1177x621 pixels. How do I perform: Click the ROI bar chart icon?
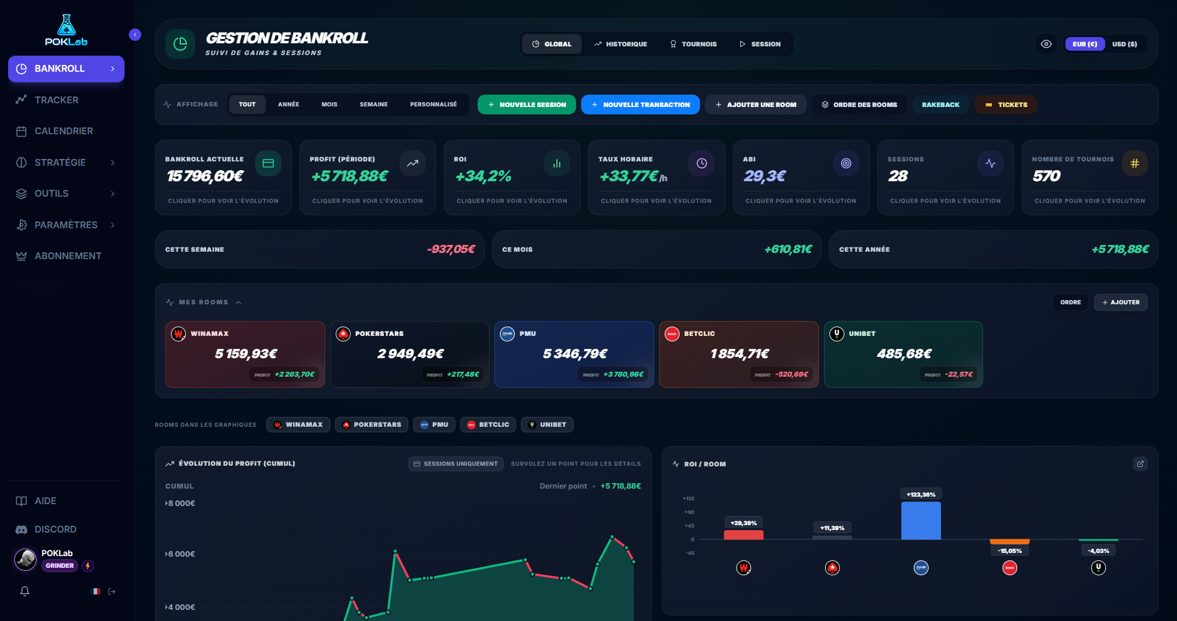click(x=557, y=163)
